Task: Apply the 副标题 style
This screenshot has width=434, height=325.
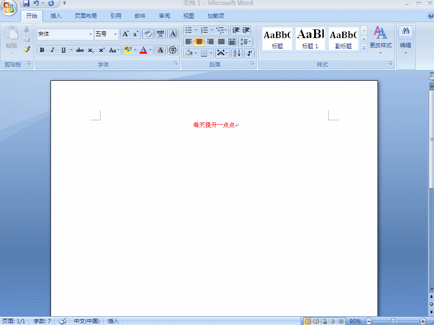Action: (x=344, y=39)
